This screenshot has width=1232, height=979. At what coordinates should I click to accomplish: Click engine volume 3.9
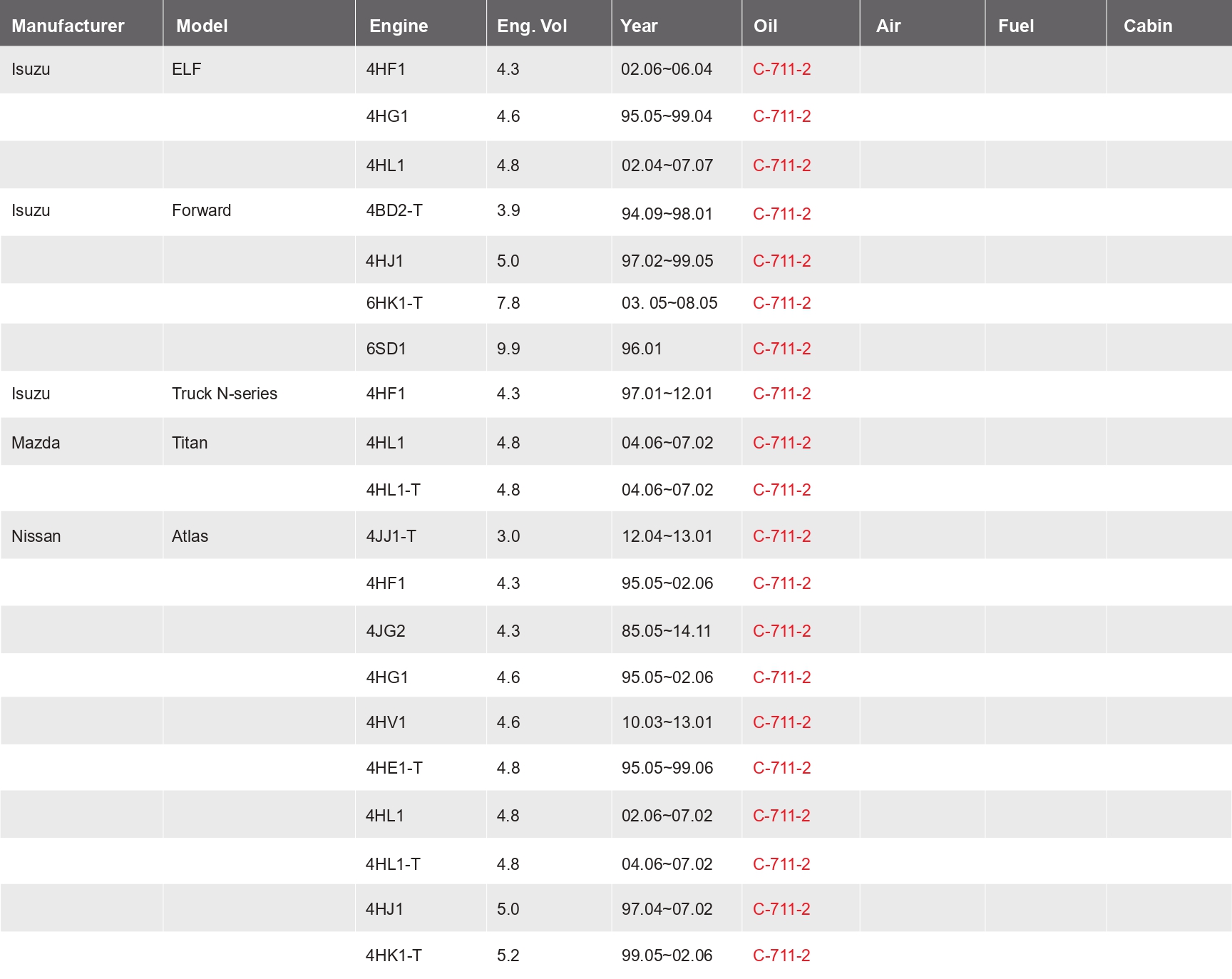point(508,210)
